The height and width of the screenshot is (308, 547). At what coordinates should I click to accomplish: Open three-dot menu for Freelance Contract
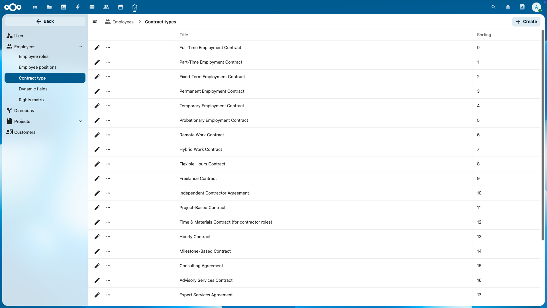[x=108, y=179]
